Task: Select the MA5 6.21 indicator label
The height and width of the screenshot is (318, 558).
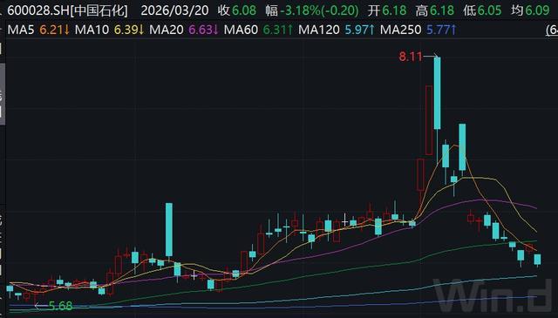Action: click(38, 30)
